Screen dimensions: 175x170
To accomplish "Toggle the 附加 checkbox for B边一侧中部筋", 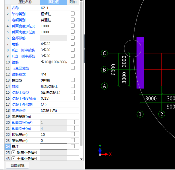I will pyautogui.click(x=73, y=50).
